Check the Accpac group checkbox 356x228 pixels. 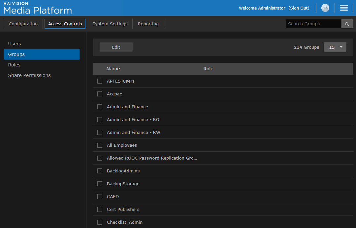coord(100,94)
